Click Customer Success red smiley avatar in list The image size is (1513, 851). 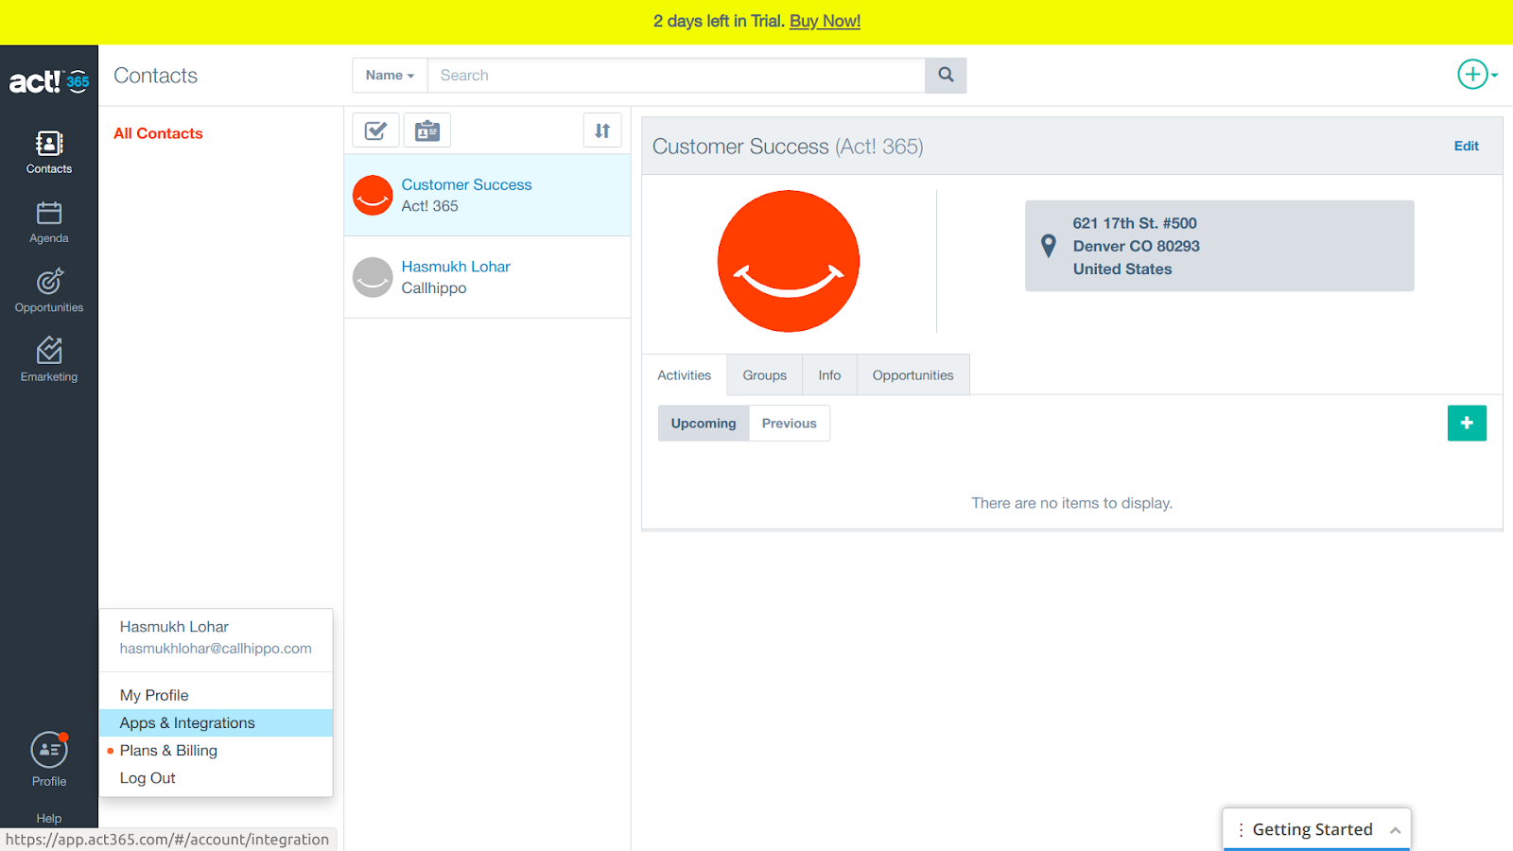pyautogui.click(x=373, y=195)
